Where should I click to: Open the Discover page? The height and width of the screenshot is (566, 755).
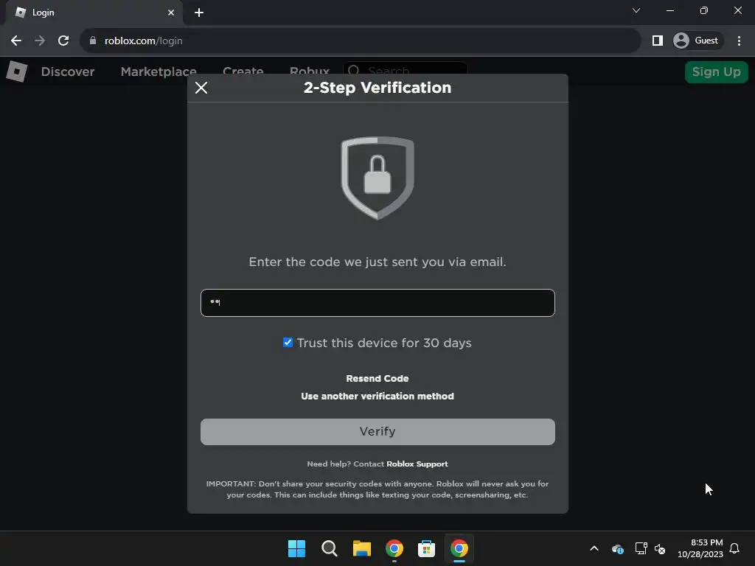68,71
